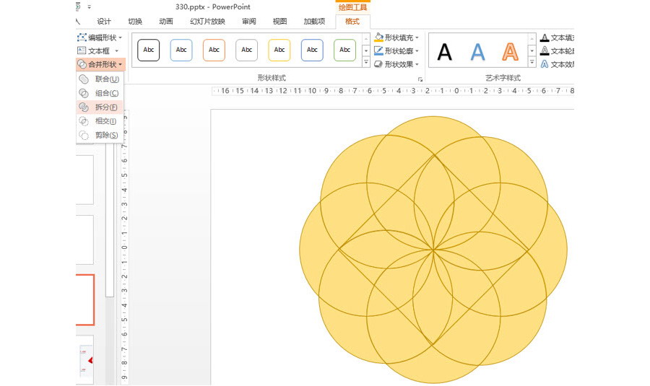Click the 编辑形状 edit shape button

(x=100, y=38)
